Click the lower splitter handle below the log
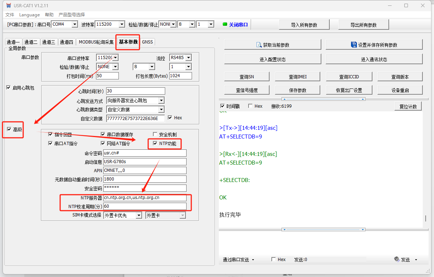Viewport: 434px width, 277px height. tap(324, 230)
